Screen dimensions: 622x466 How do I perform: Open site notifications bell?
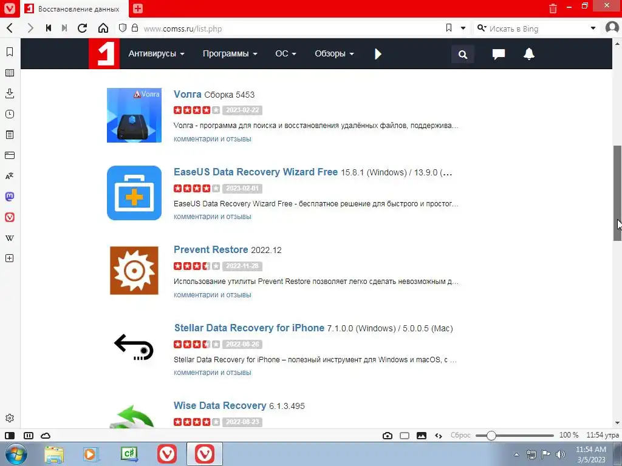[x=529, y=54]
